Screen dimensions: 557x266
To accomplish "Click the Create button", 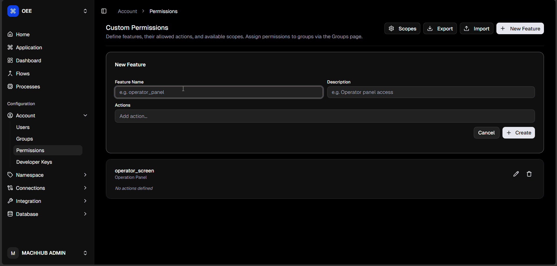I will (x=518, y=133).
